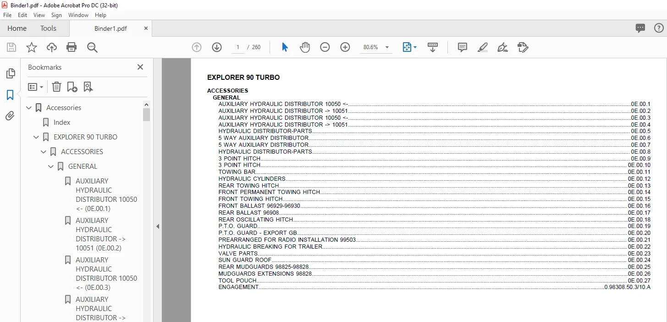Open bookmark ending with (0E.00.1)
Viewport: 667px width, 322px height.
click(x=106, y=195)
